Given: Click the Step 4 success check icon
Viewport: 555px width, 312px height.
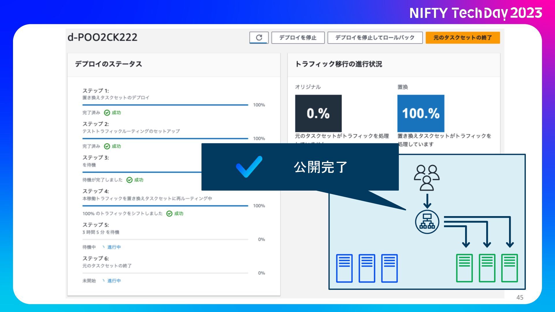Looking at the screenshot, I should [x=169, y=213].
